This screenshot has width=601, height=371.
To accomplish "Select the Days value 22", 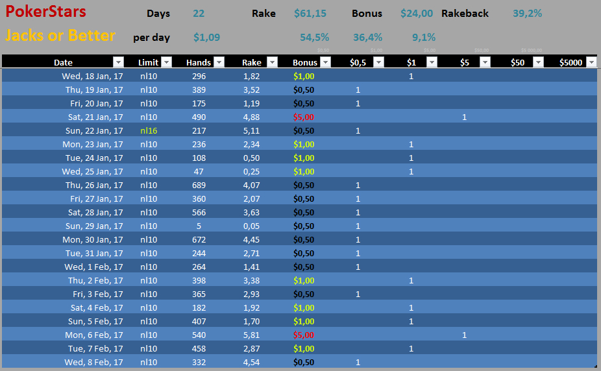I will click(199, 14).
